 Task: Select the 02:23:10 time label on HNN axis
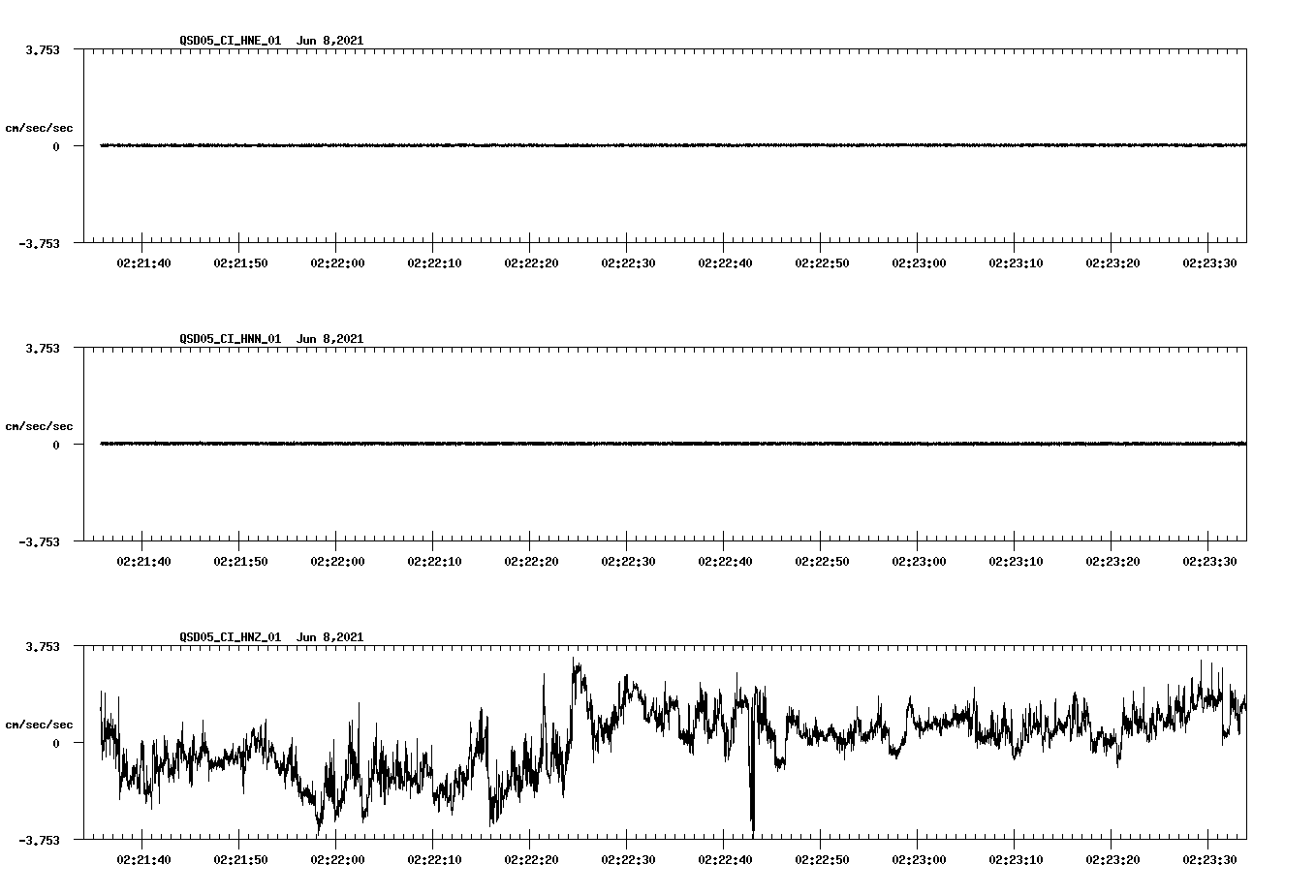(x=1016, y=562)
